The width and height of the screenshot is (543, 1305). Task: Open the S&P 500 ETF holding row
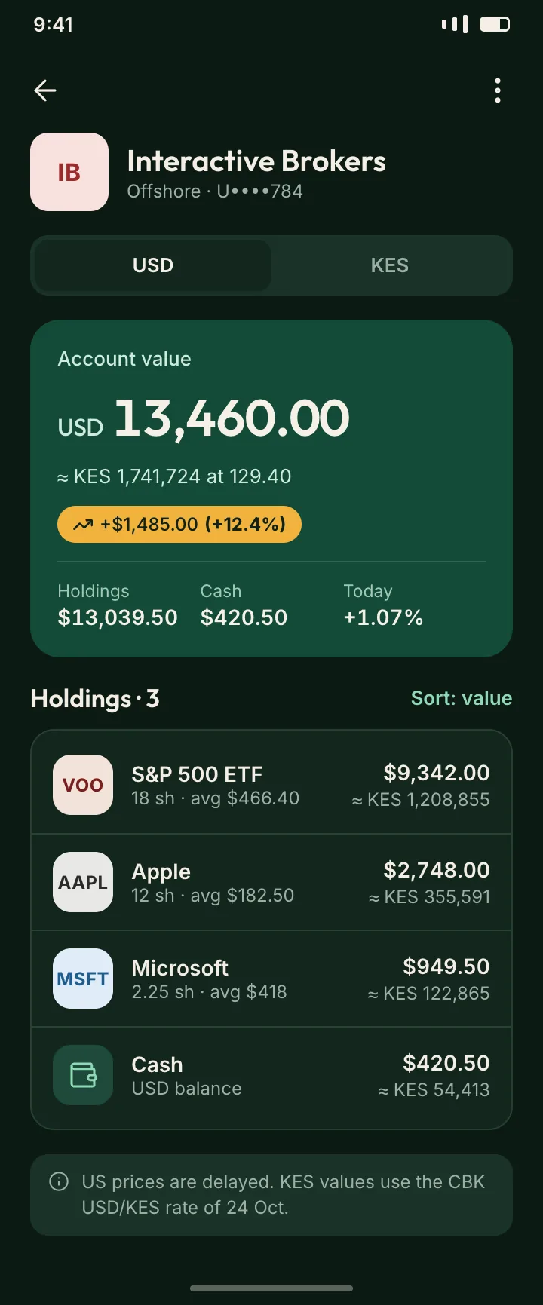271,785
